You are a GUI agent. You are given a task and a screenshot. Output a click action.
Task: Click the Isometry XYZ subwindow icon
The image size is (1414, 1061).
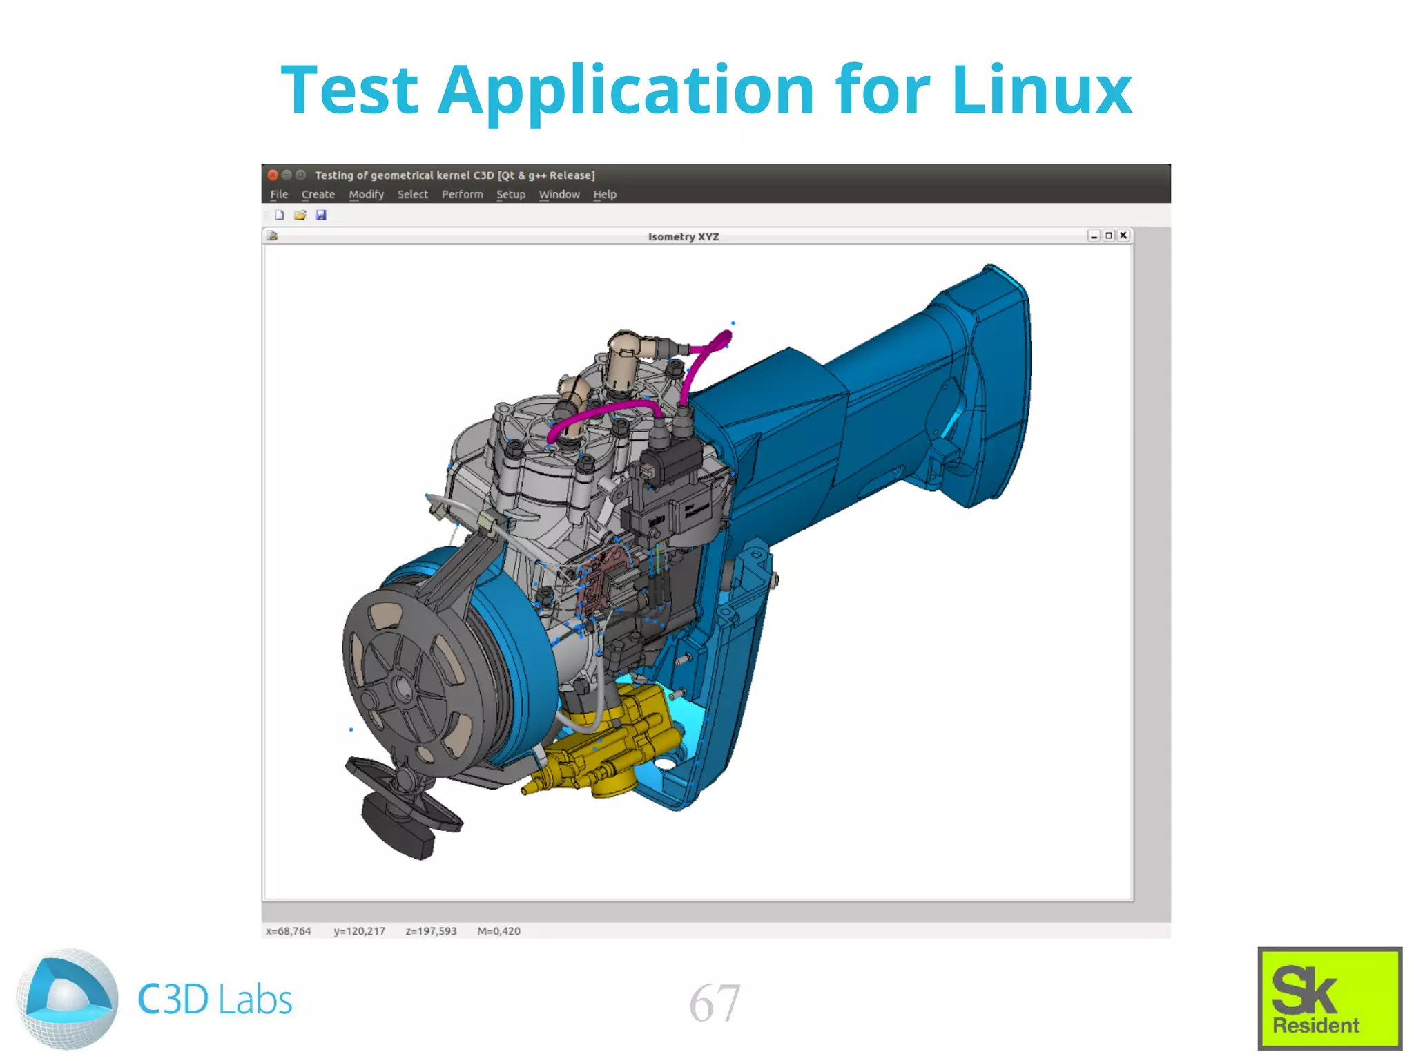(x=272, y=236)
